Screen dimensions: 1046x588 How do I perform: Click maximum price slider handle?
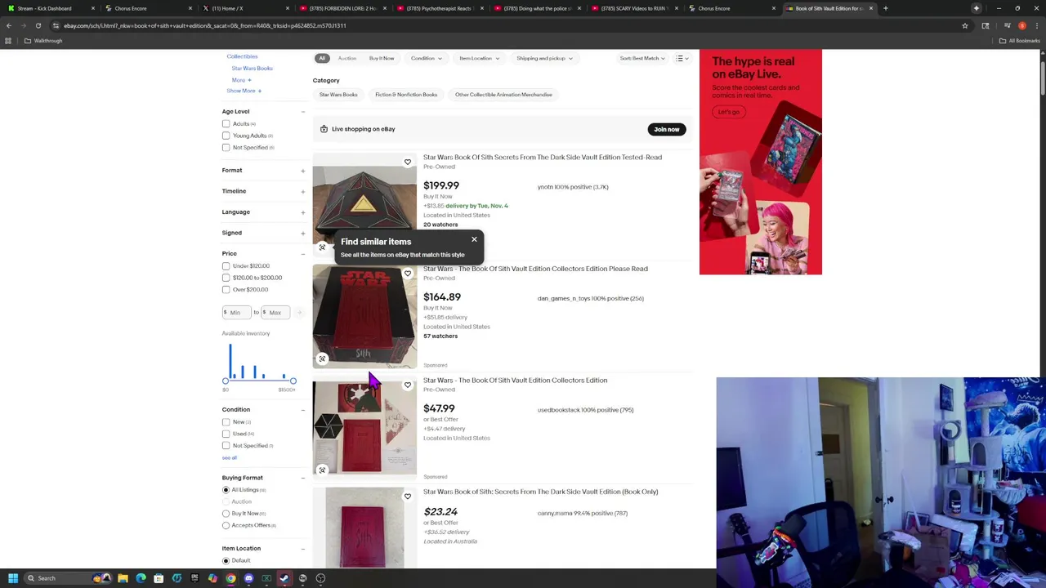[293, 381]
